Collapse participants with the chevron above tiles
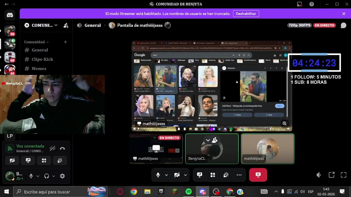351x197 pixels. pos(208,140)
